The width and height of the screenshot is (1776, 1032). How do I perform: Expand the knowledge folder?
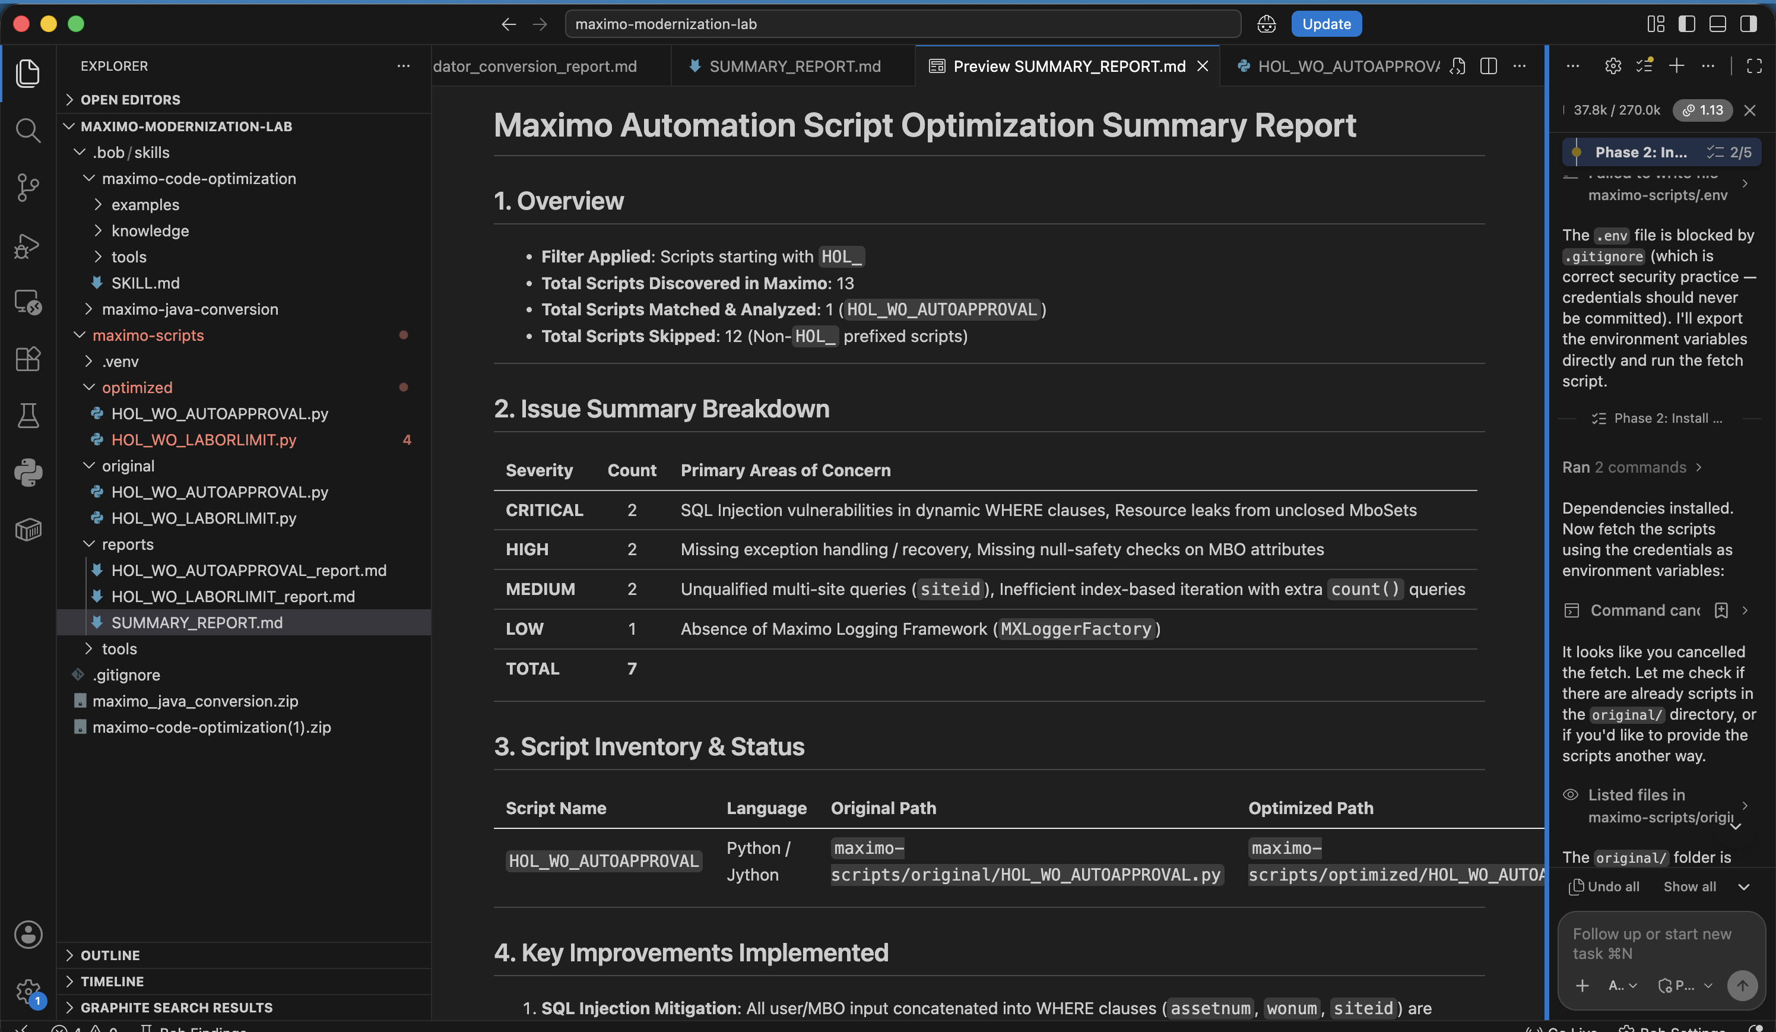point(244,230)
